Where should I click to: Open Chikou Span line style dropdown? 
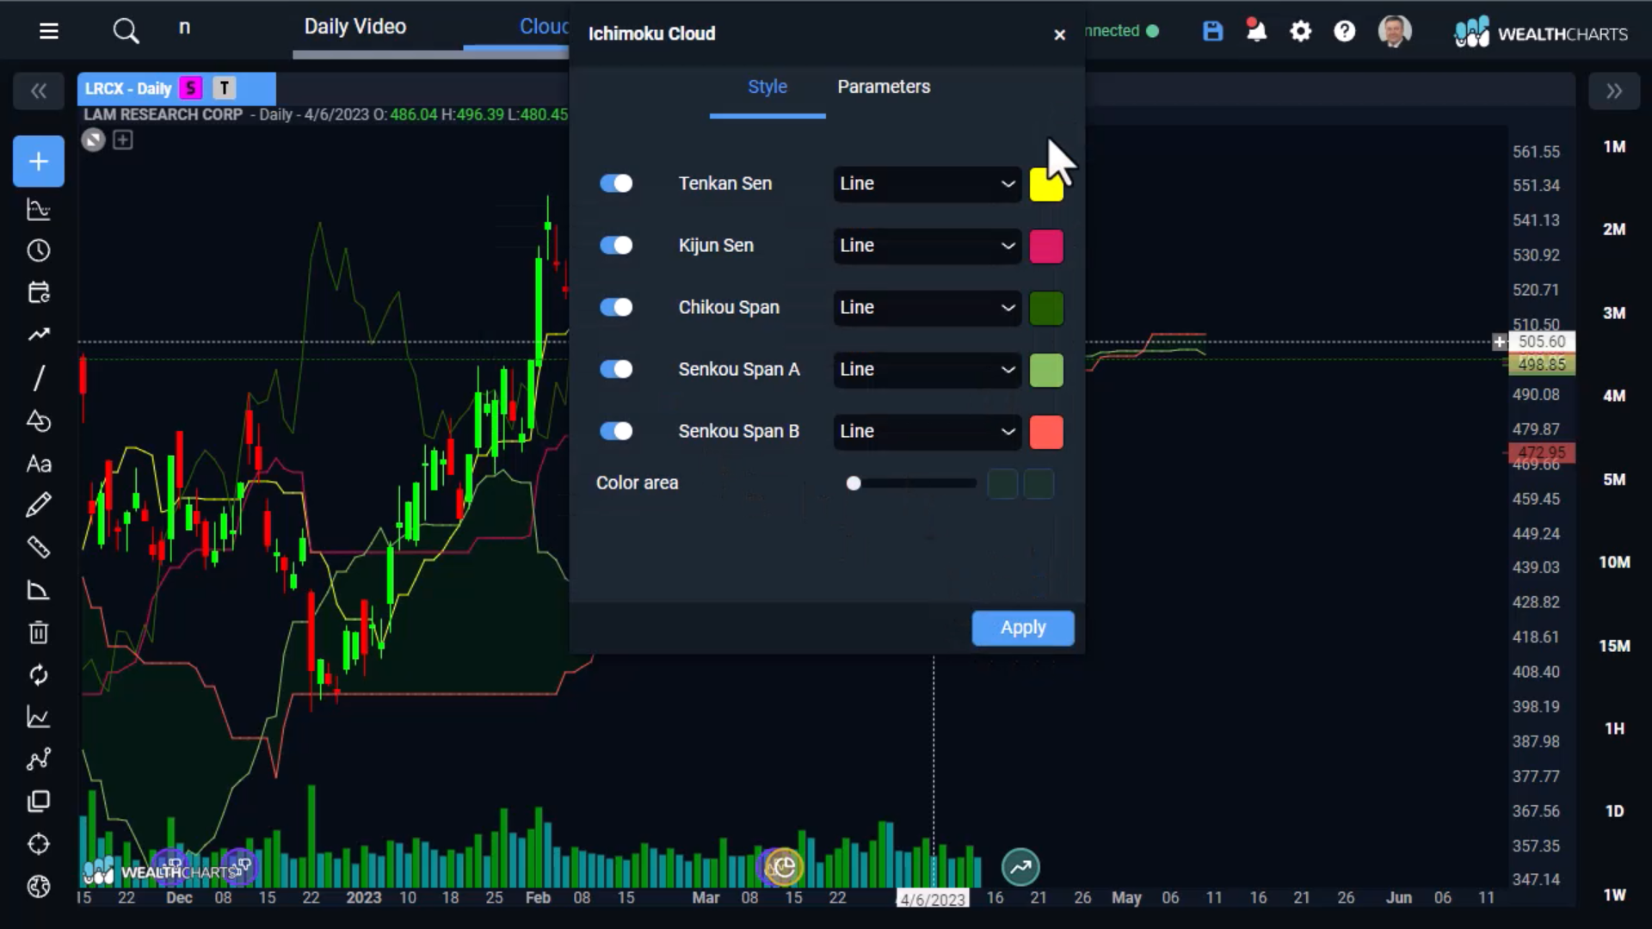pyautogui.click(x=928, y=308)
